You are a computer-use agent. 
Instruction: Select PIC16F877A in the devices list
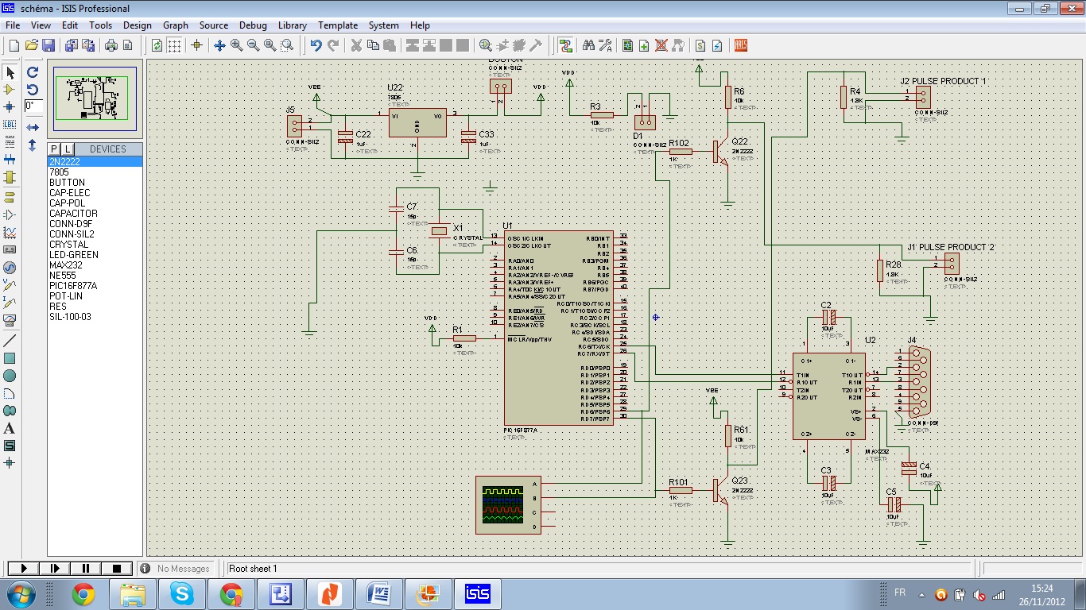pos(73,286)
